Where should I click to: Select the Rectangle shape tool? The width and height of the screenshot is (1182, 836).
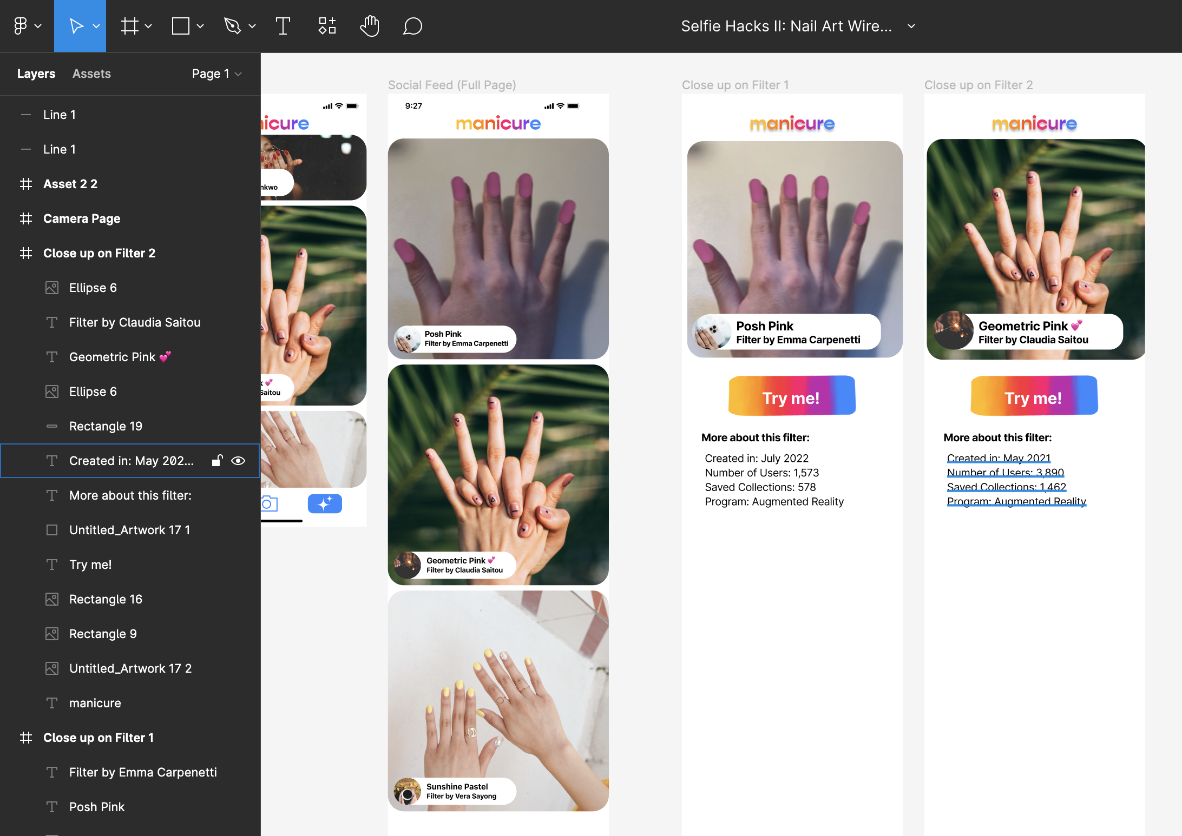[x=180, y=25]
